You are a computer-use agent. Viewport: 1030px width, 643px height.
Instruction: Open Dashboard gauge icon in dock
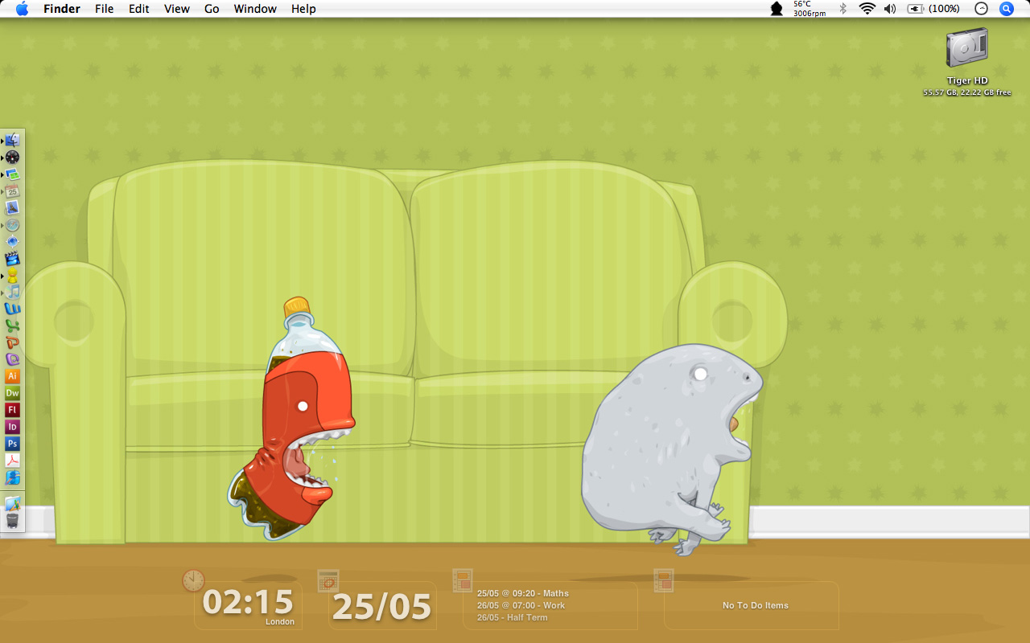[12, 157]
